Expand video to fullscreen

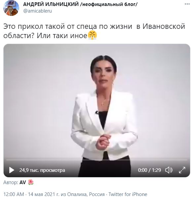(x=182, y=170)
